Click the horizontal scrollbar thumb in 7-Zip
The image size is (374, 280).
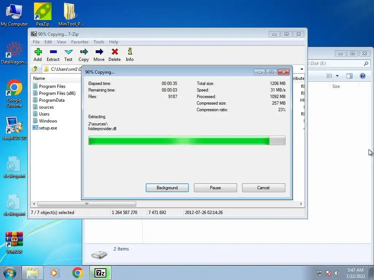pyautogui.click(x=87, y=204)
